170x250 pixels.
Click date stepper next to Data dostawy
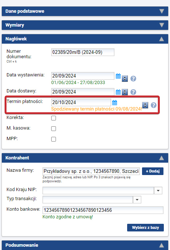[125, 92]
